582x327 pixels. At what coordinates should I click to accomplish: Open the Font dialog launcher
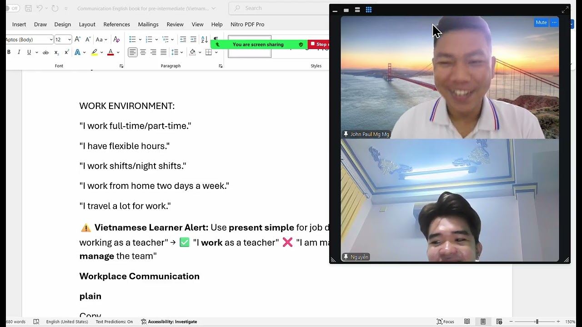(121, 66)
